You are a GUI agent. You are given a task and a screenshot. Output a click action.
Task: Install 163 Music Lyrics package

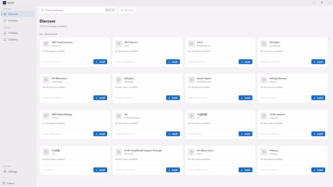click(x=246, y=170)
